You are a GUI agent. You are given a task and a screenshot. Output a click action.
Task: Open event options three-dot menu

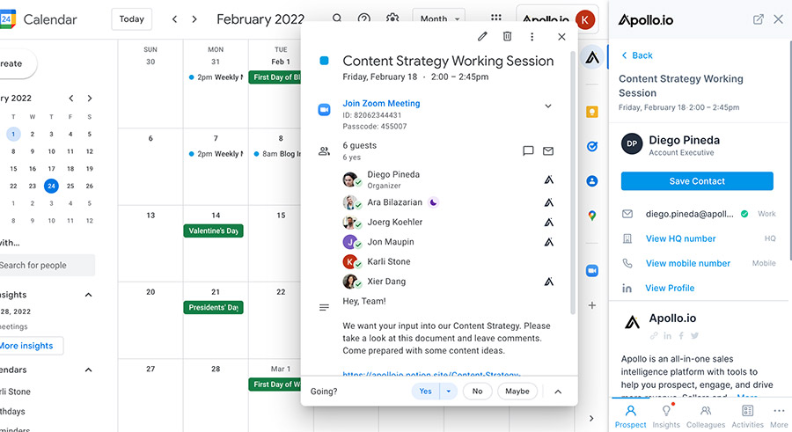[532, 36]
